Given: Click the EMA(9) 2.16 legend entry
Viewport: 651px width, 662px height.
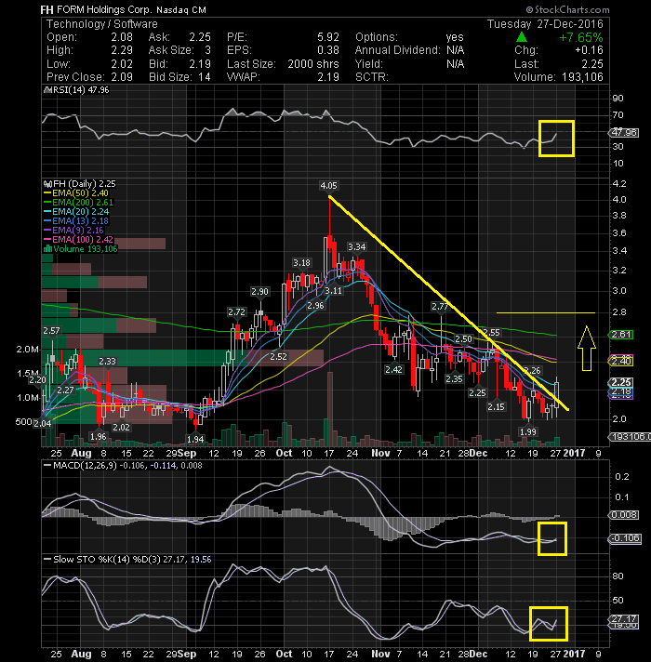Looking at the screenshot, I should pos(73,231).
